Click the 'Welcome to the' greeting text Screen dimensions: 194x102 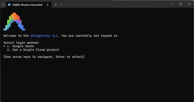(16, 36)
